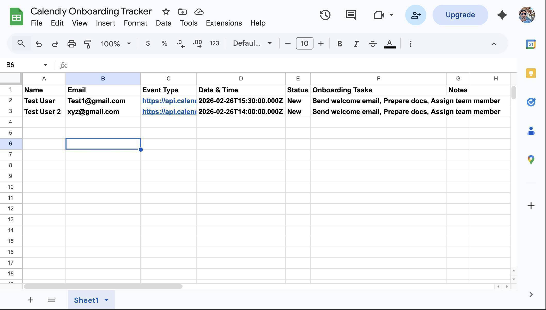Screen dimensions: 546x310
Task: Click the Upgrade button
Action: point(460,15)
